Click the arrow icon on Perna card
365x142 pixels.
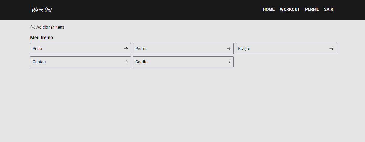229,49
